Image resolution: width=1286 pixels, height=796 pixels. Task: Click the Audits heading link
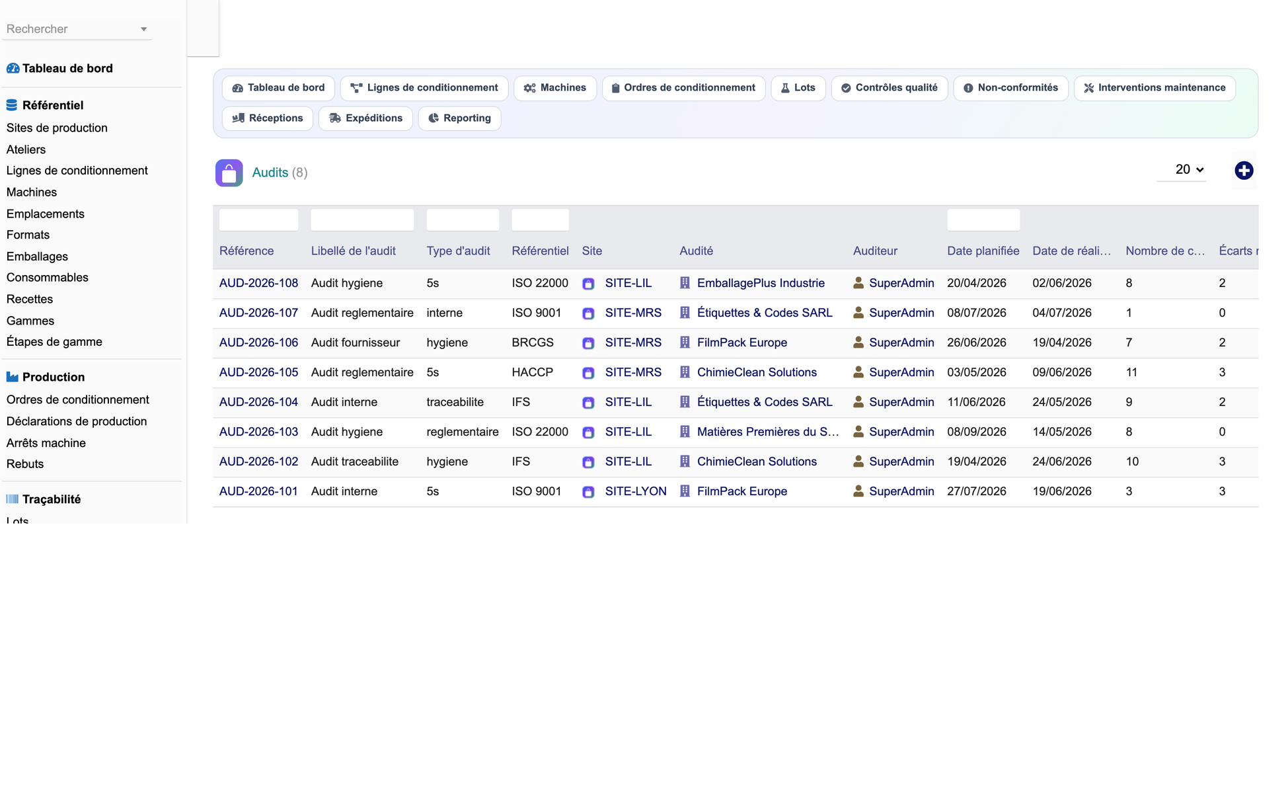click(x=270, y=173)
